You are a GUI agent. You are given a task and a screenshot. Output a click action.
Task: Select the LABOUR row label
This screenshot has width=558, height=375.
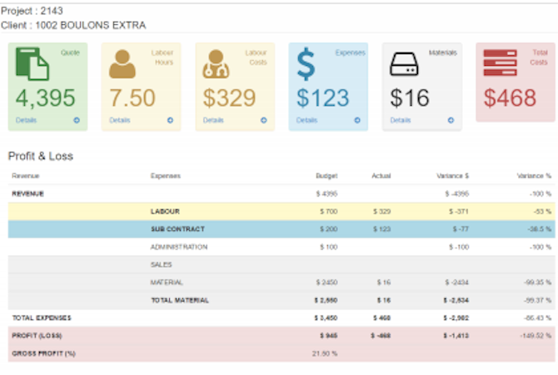(165, 212)
